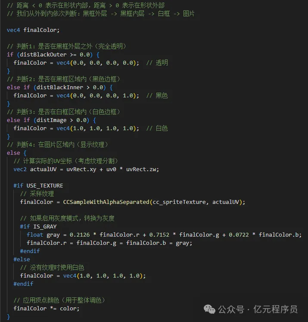Click the 'vec2 actualUV = uvRect.xy' line
Screen dimensions: 308x322
(86, 169)
